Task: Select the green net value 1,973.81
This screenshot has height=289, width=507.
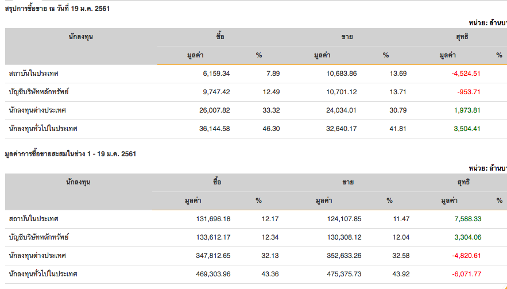Action: click(467, 110)
